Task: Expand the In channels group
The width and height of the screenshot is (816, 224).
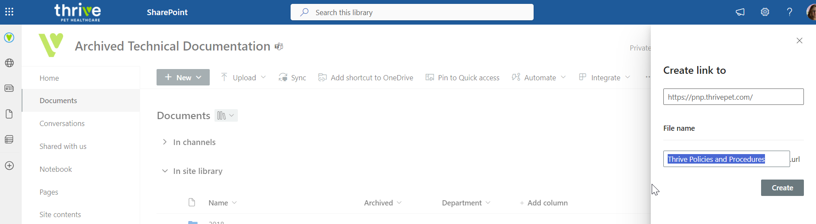Action: (x=165, y=142)
